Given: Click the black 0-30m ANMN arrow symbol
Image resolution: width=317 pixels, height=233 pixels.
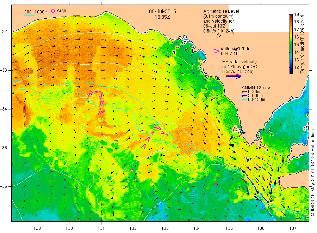Looking at the screenshot, I should (244, 92).
